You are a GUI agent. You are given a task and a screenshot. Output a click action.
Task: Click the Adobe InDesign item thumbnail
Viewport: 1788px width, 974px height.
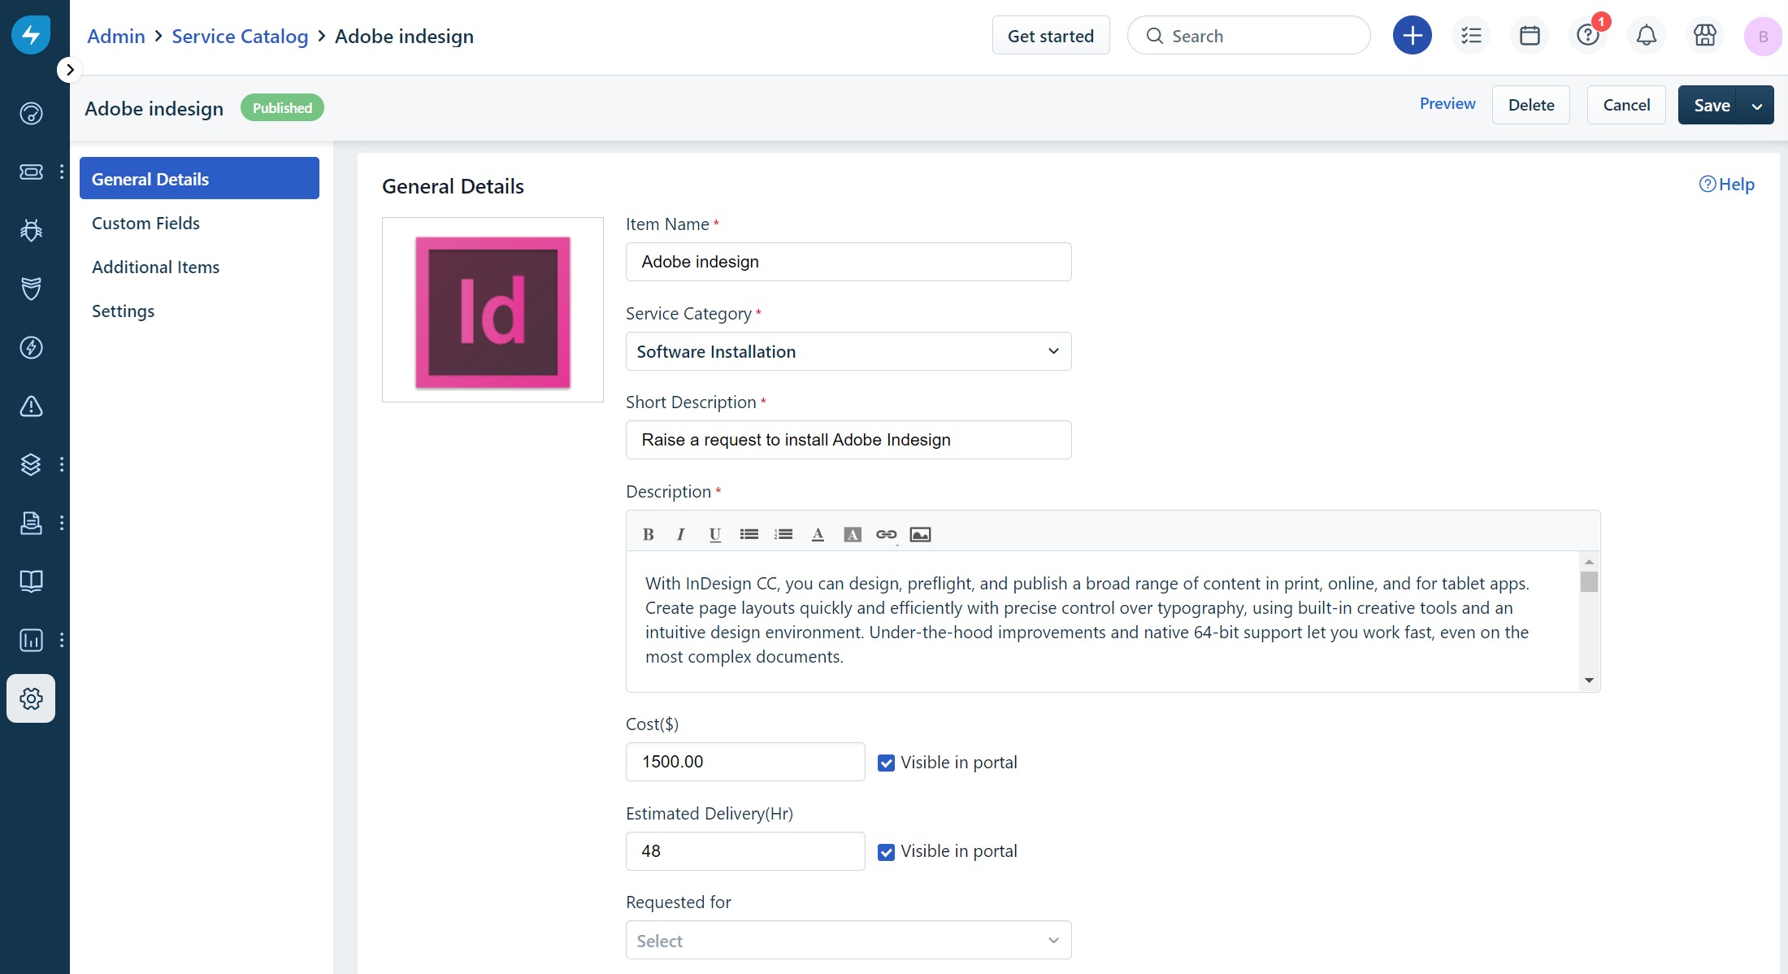[493, 310]
